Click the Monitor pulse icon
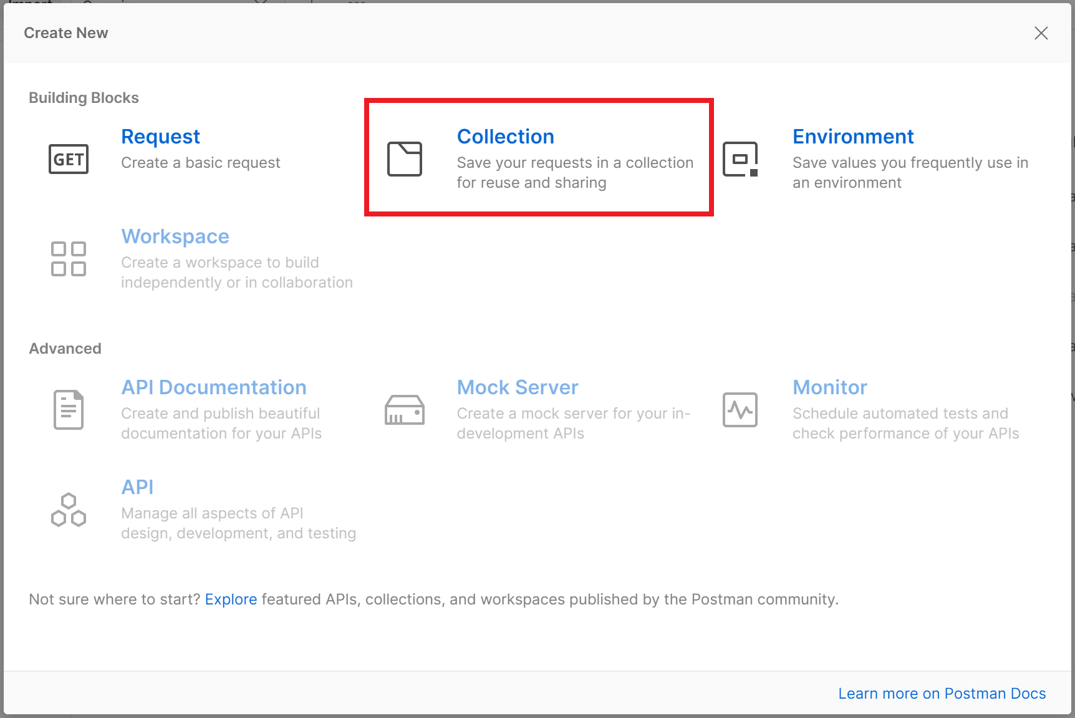 point(740,410)
